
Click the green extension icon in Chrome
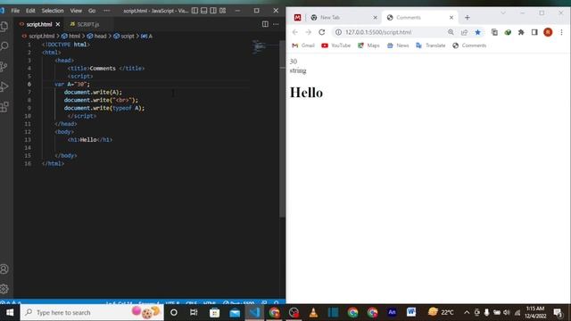pos(508,32)
